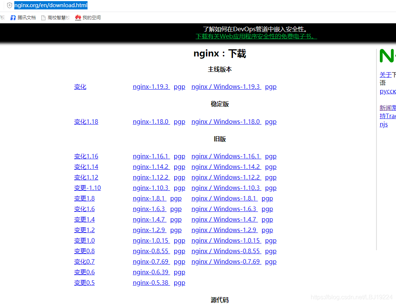This screenshot has width=396, height=304.
Task: Download nginx / Windows-1.18.0
Action: [x=226, y=122]
